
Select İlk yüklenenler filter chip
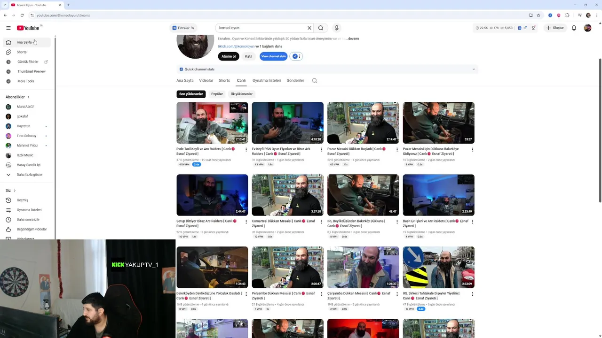point(242,94)
